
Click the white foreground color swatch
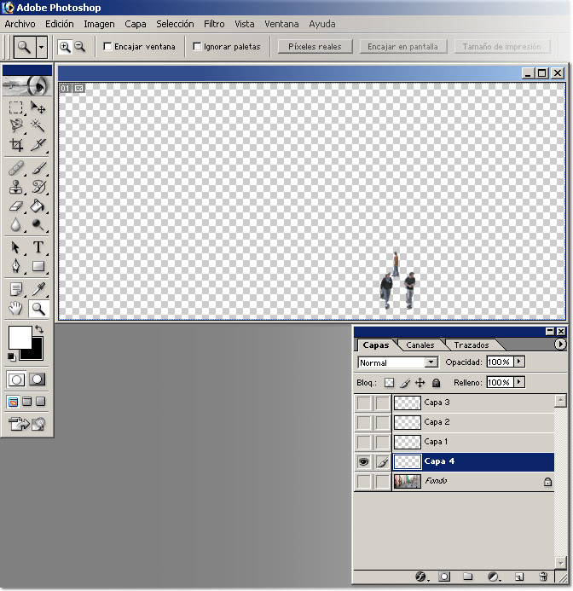(x=19, y=336)
